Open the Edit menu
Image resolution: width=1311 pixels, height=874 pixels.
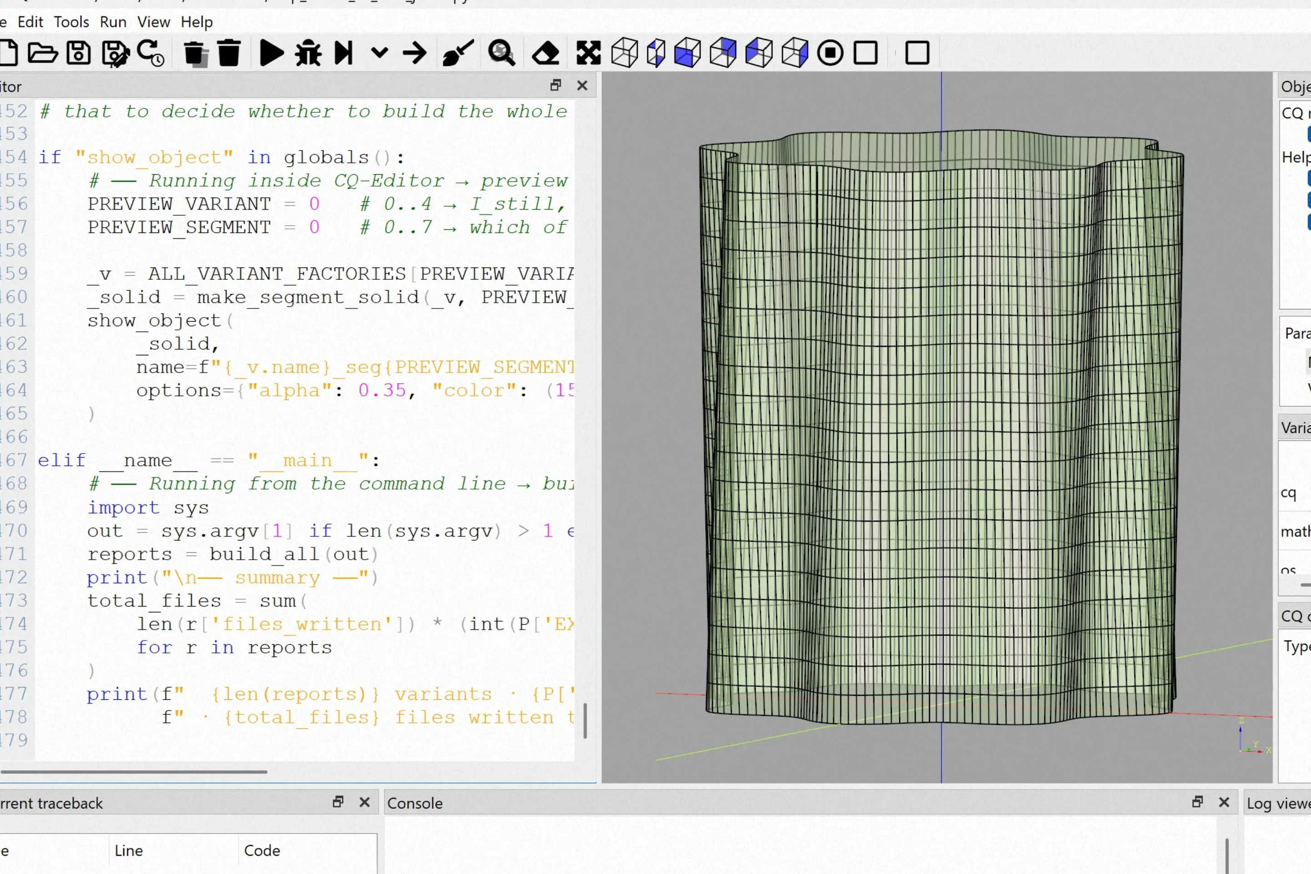pyautogui.click(x=30, y=22)
